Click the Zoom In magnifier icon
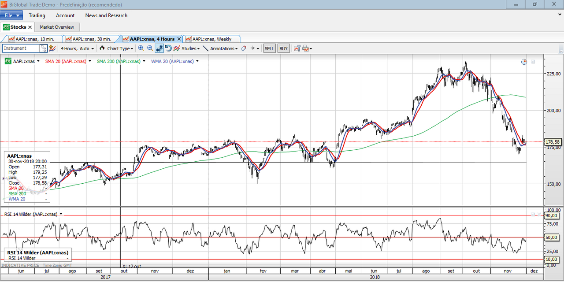The height and width of the screenshot is (282, 564). (x=141, y=48)
